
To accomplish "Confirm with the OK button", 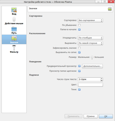I will coord(106,116).
